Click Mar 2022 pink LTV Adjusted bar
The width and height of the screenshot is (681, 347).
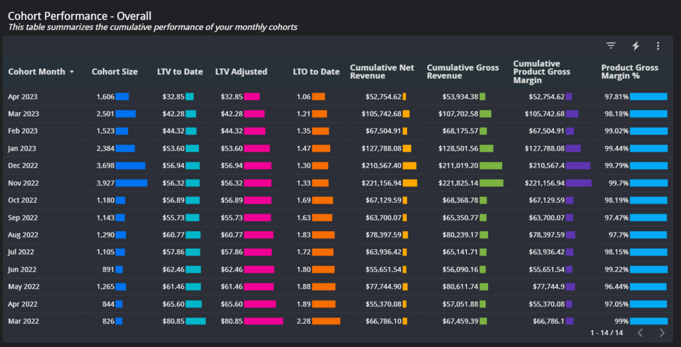click(264, 321)
